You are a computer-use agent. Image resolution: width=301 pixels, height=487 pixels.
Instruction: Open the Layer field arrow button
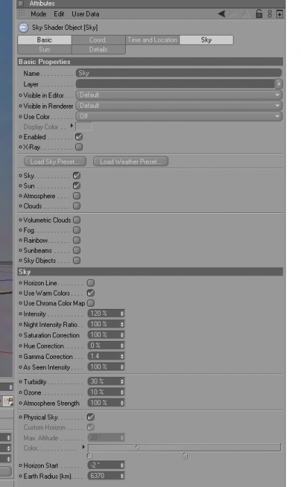tap(279, 84)
